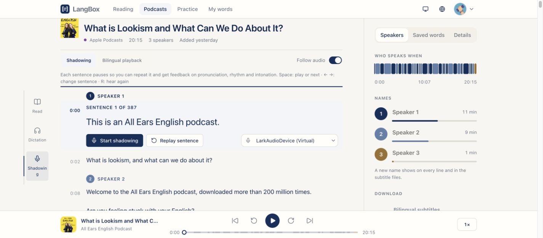Click the playback progress slider handle
Viewport: 543px width, 238px height.
[184, 232]
